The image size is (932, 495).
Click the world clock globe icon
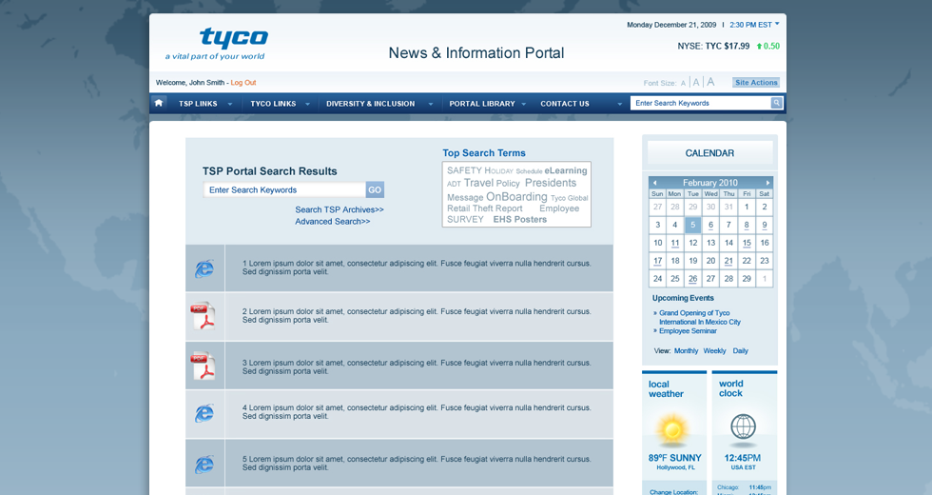click(x=743, y=426)
